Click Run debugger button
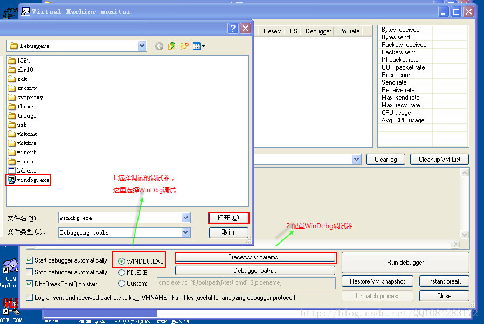484x324 pixels. [405, 263]
